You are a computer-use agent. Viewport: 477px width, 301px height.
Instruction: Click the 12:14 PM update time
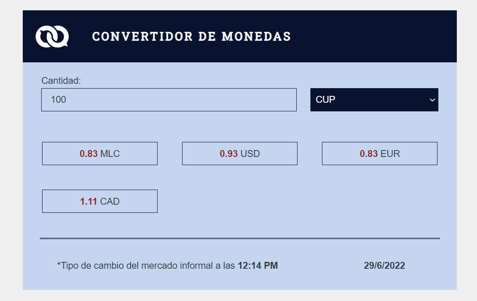(x=258, y=266)
